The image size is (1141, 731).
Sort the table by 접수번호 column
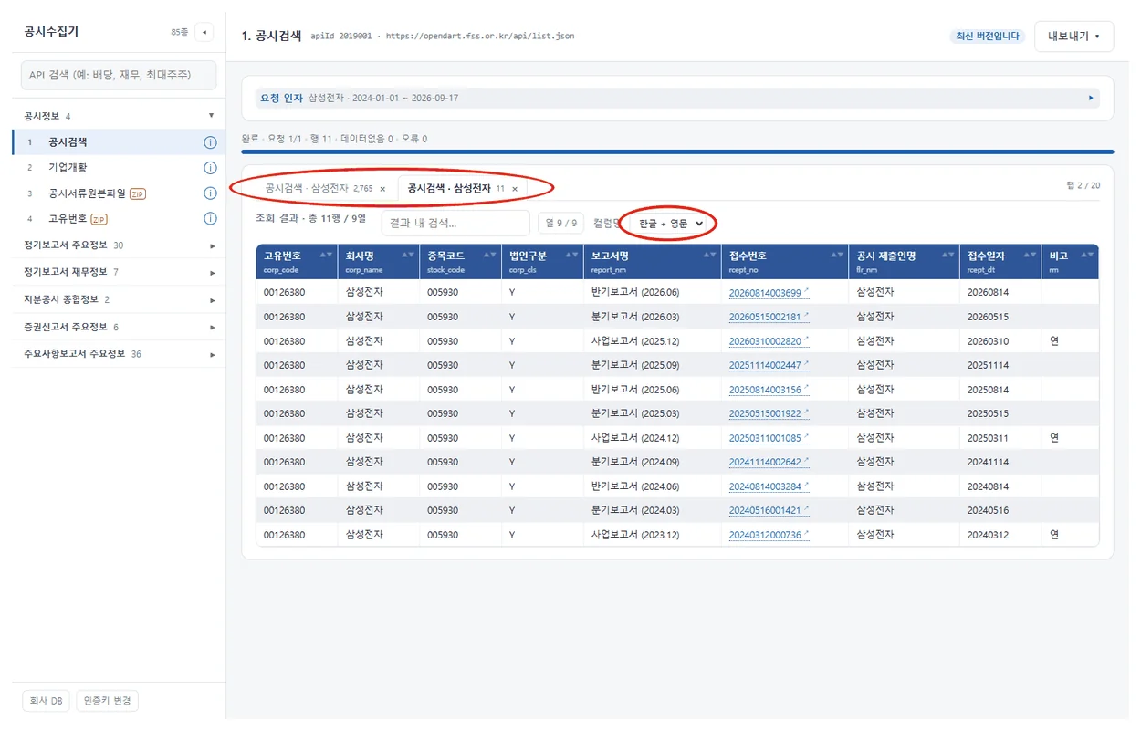click(x=837, y=256)
